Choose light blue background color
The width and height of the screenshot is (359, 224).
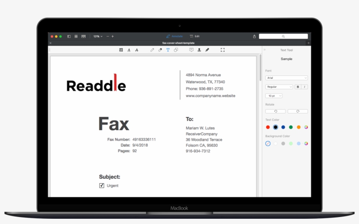tap(299, 143)
